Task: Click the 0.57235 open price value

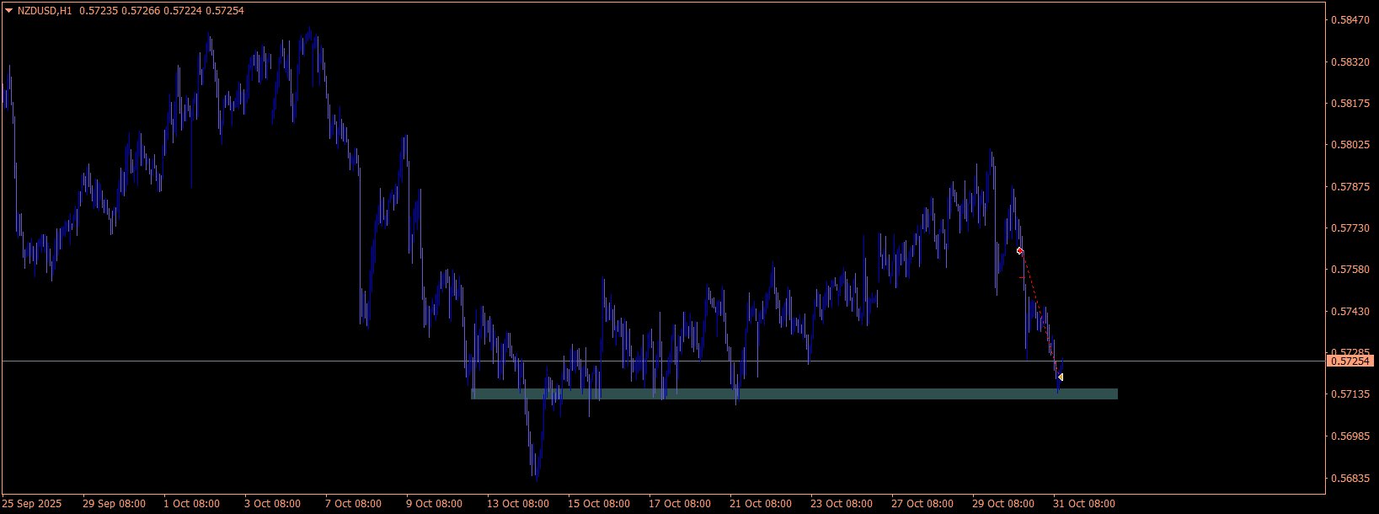Action: click(99, 11)
